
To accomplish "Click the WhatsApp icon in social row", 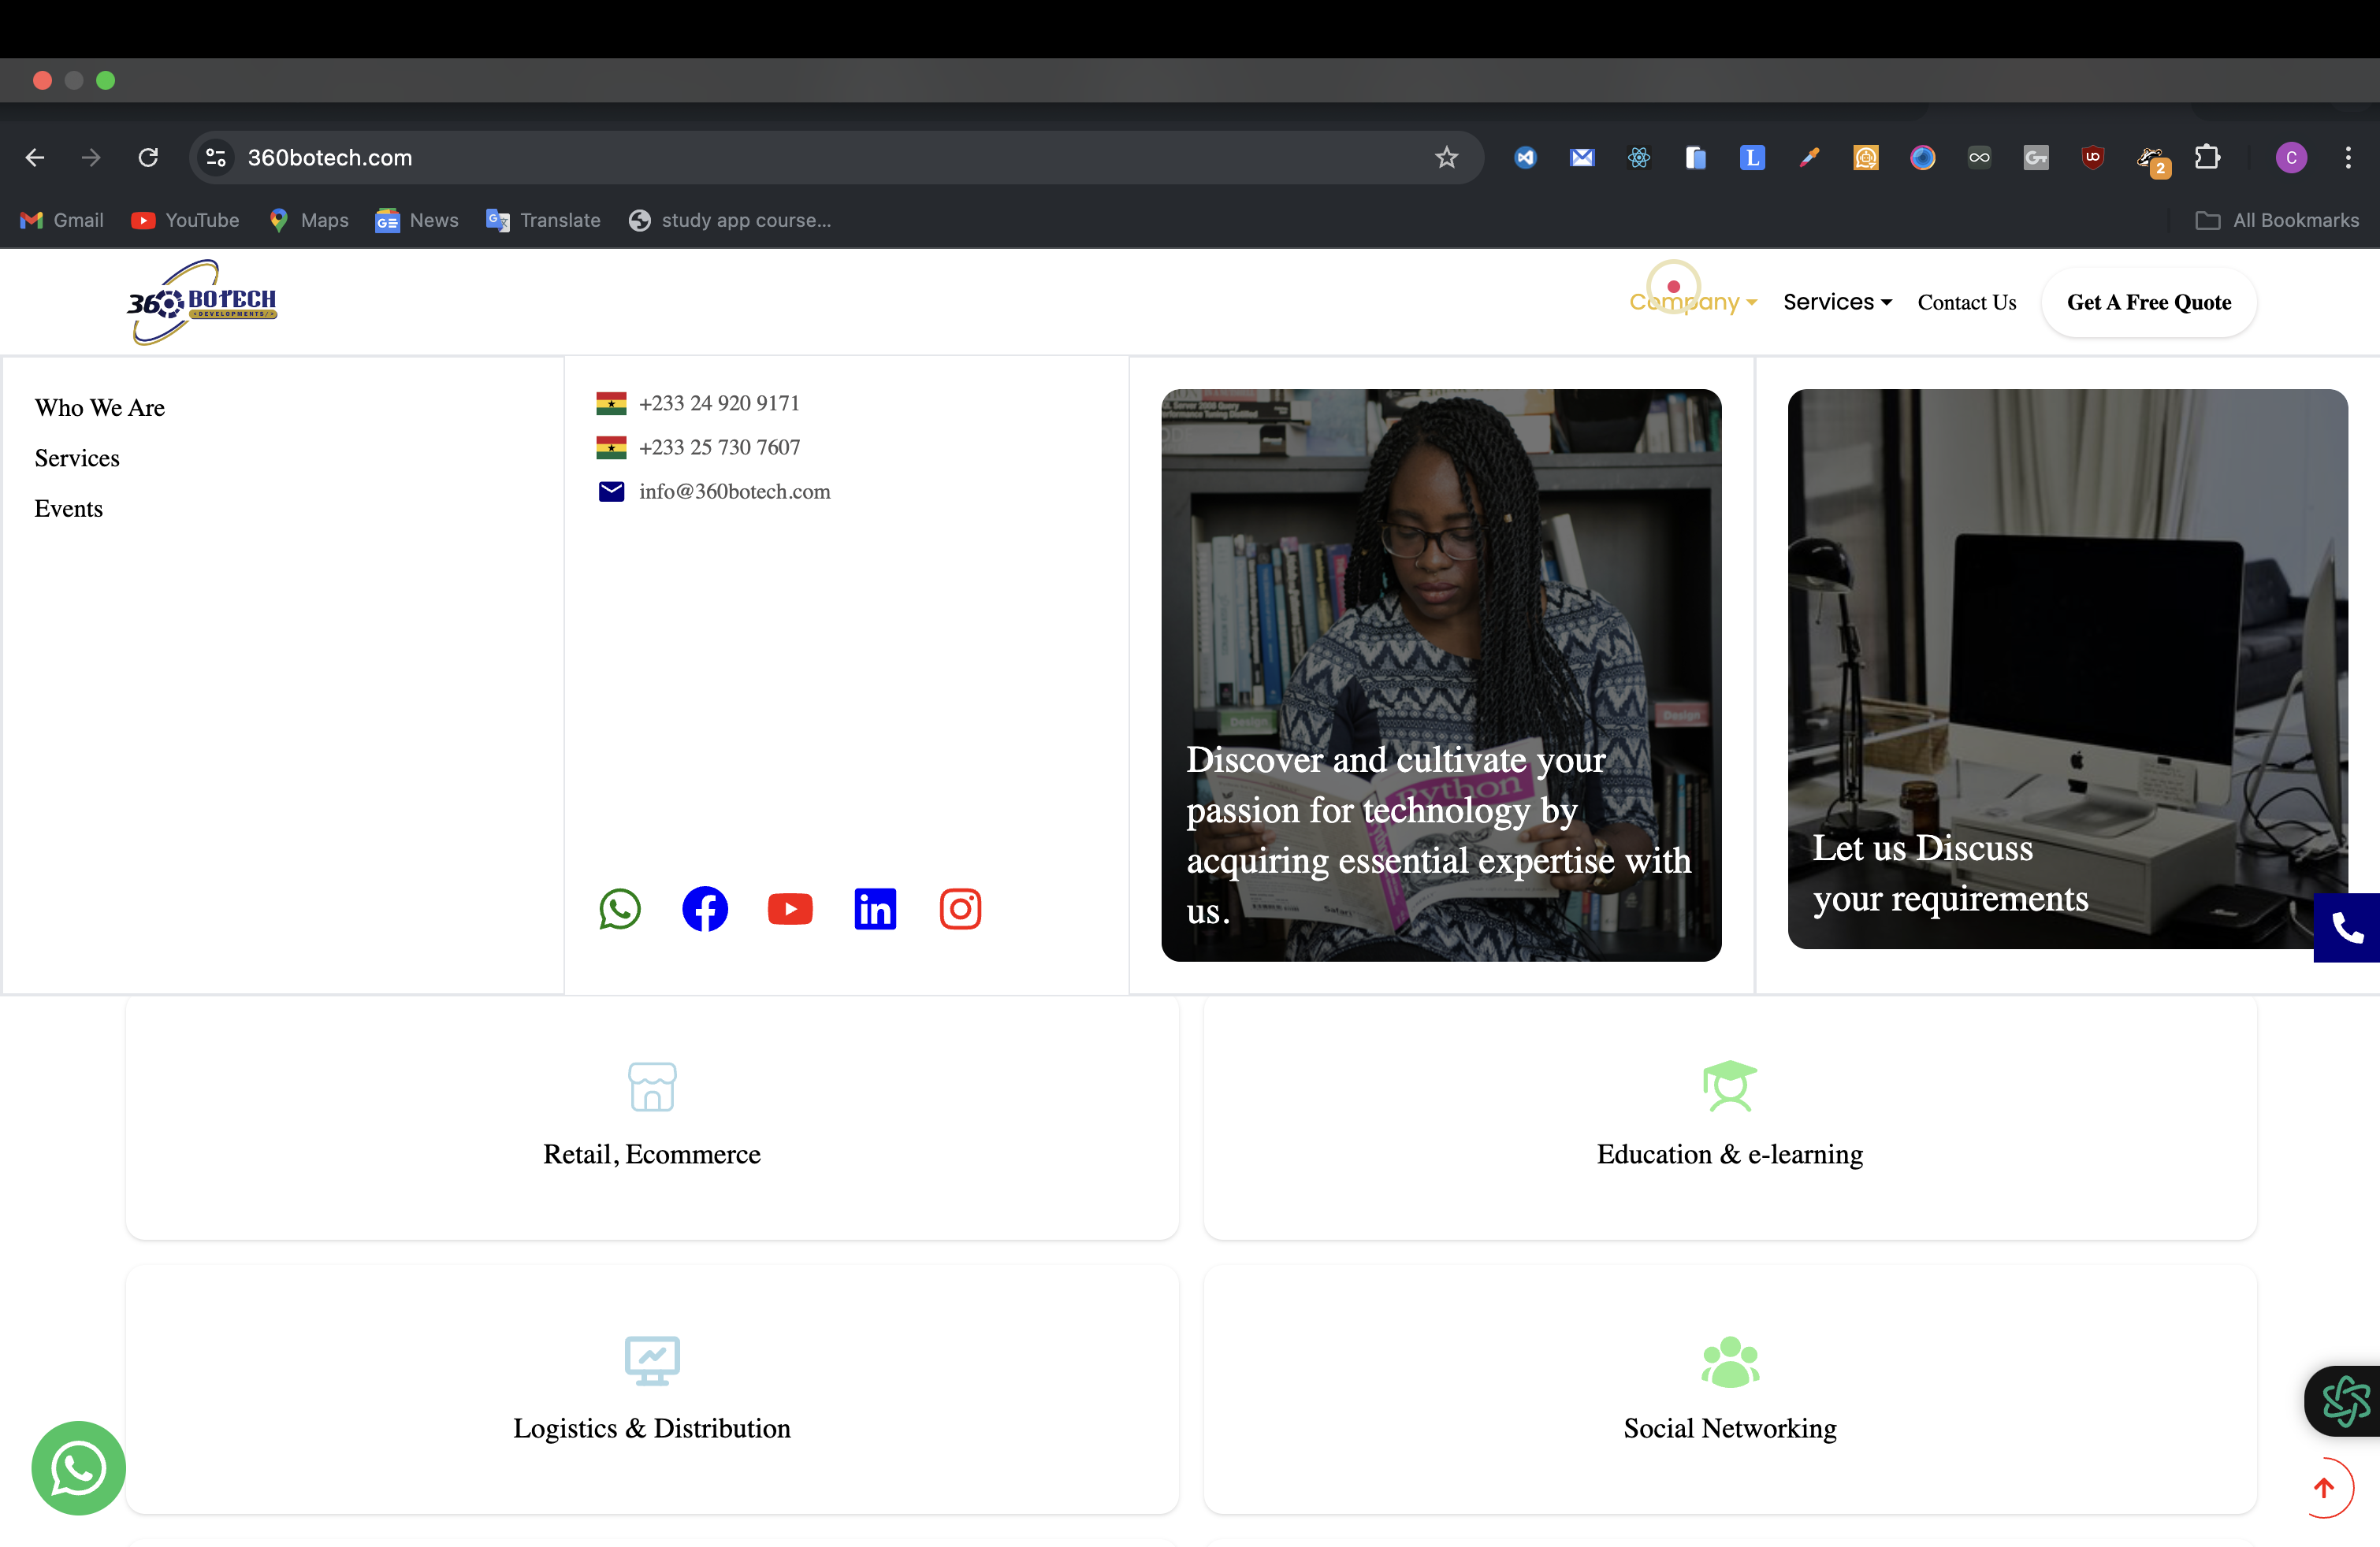I will (x=620, y=908).
